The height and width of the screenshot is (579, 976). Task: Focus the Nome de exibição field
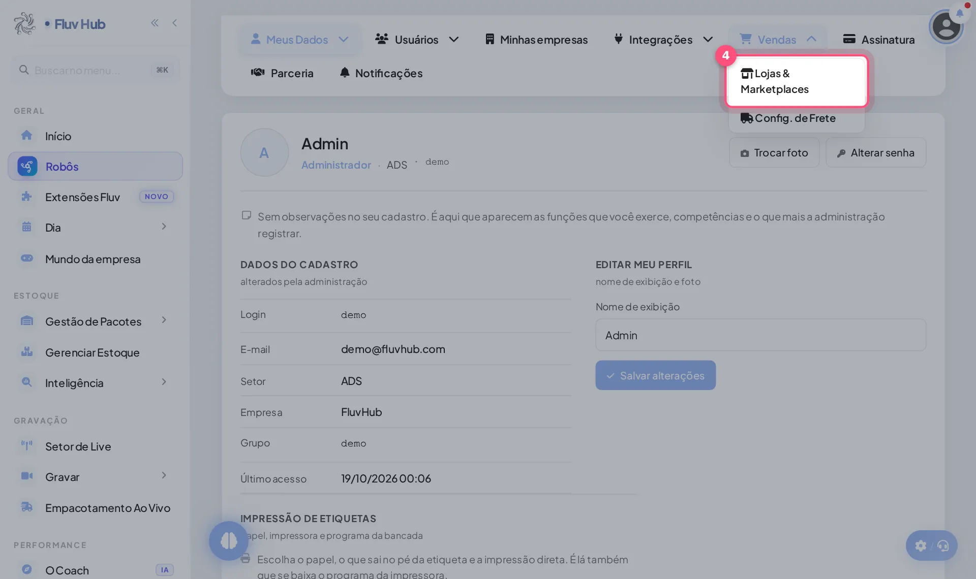761,335
